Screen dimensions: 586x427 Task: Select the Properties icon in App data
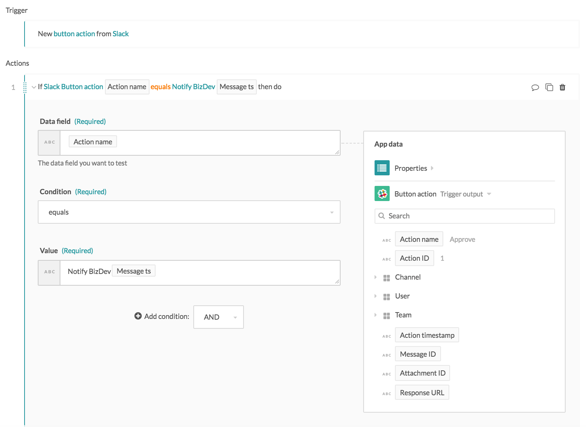(x=382, y=168)
